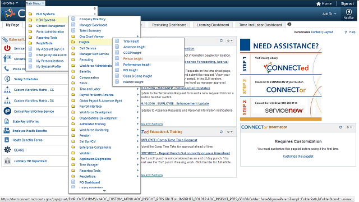Click the Home house icon
Screen dimensions: 359x202
pos(319,4)
